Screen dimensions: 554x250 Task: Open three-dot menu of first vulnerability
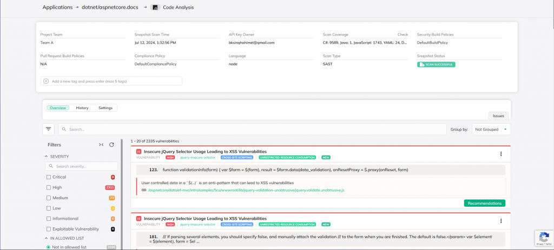[501, 154]
